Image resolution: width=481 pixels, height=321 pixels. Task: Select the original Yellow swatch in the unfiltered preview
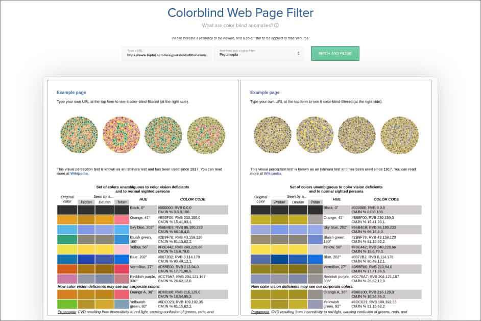point(67,249)
